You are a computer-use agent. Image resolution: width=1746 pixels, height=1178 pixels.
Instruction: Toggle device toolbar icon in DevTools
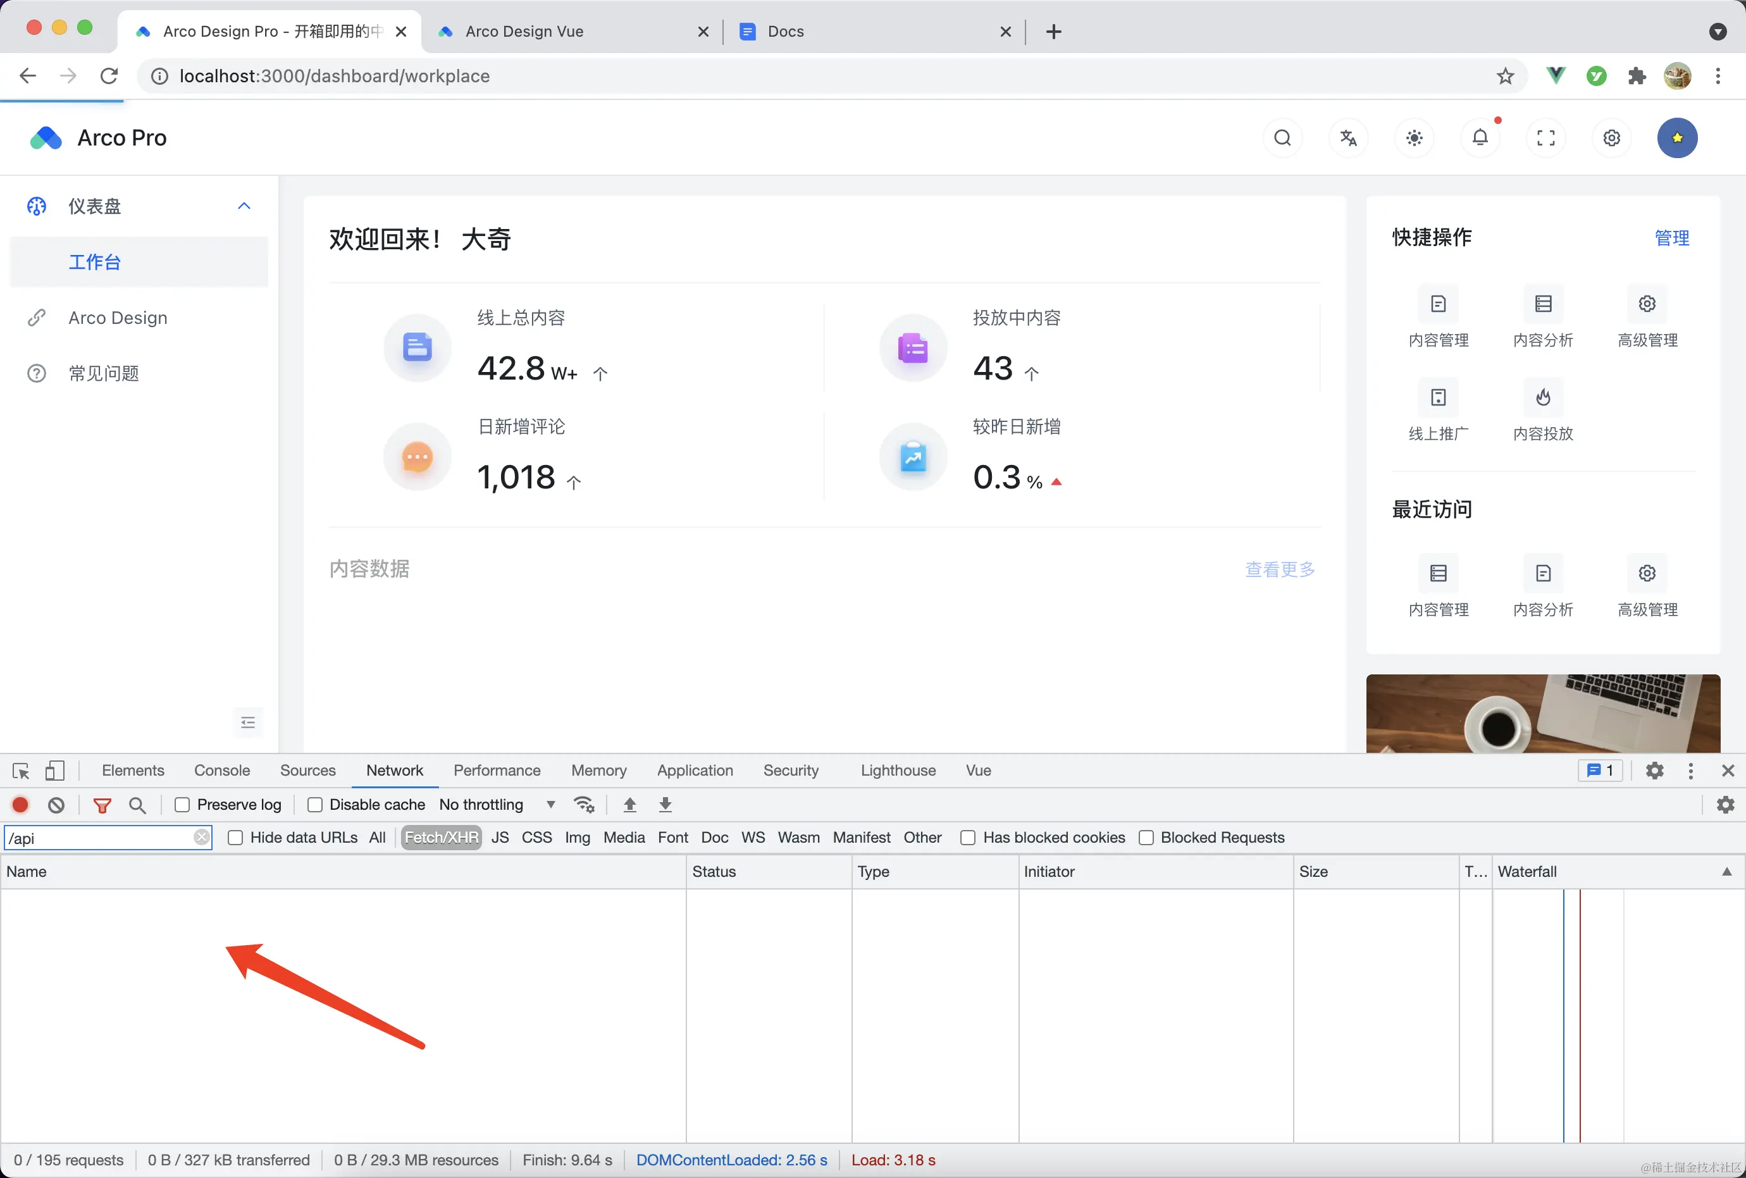(x=55, y=771)
